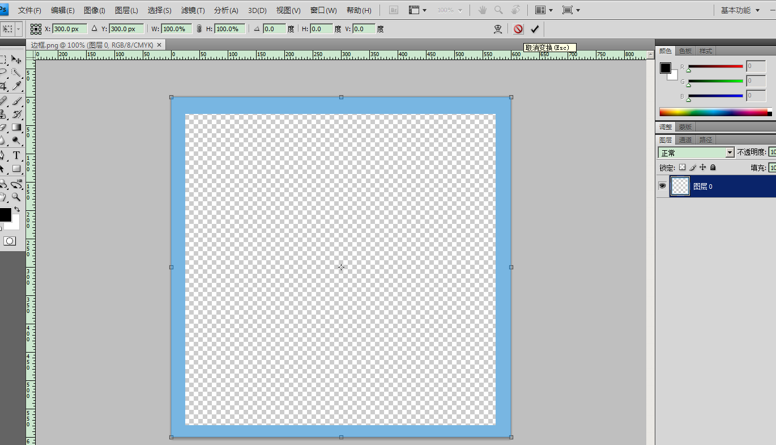Select the Clone Stamp tool
This screenshot has width=776, height=445.
3,114
